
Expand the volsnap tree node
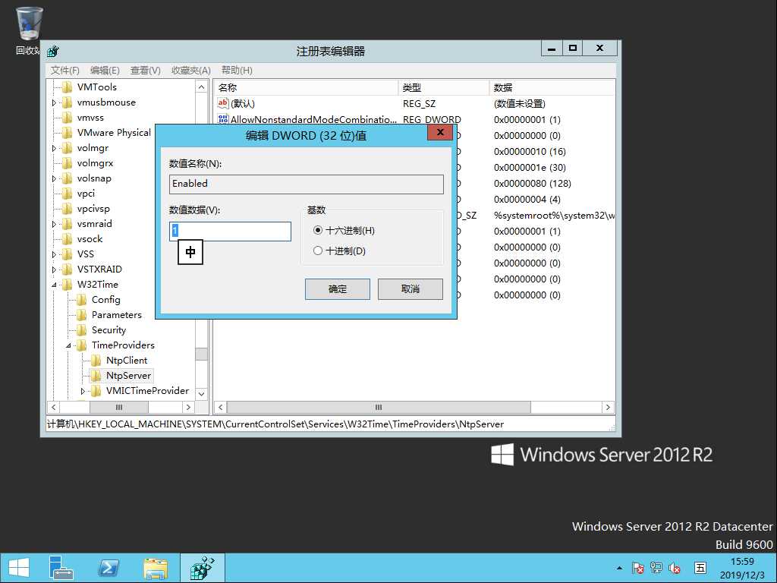pos(54,178)
